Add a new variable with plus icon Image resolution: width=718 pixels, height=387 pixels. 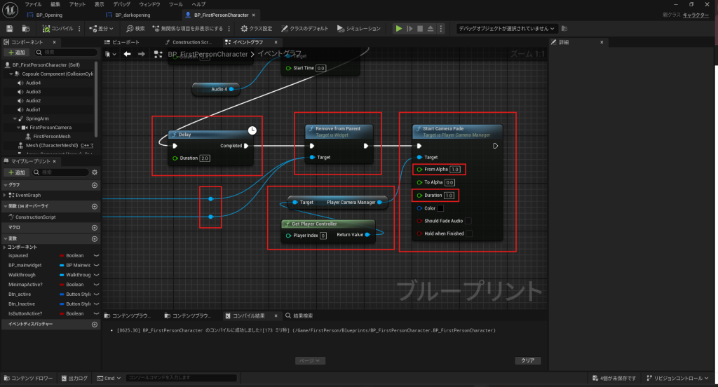95,238
